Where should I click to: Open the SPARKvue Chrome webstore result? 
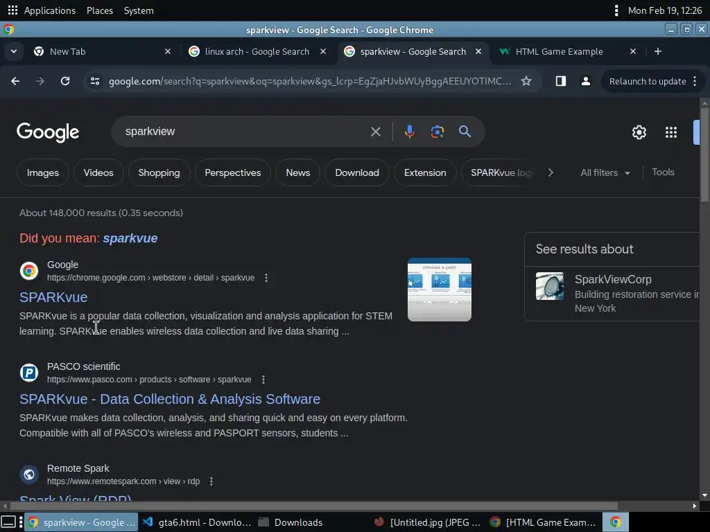tap(53, 297)
